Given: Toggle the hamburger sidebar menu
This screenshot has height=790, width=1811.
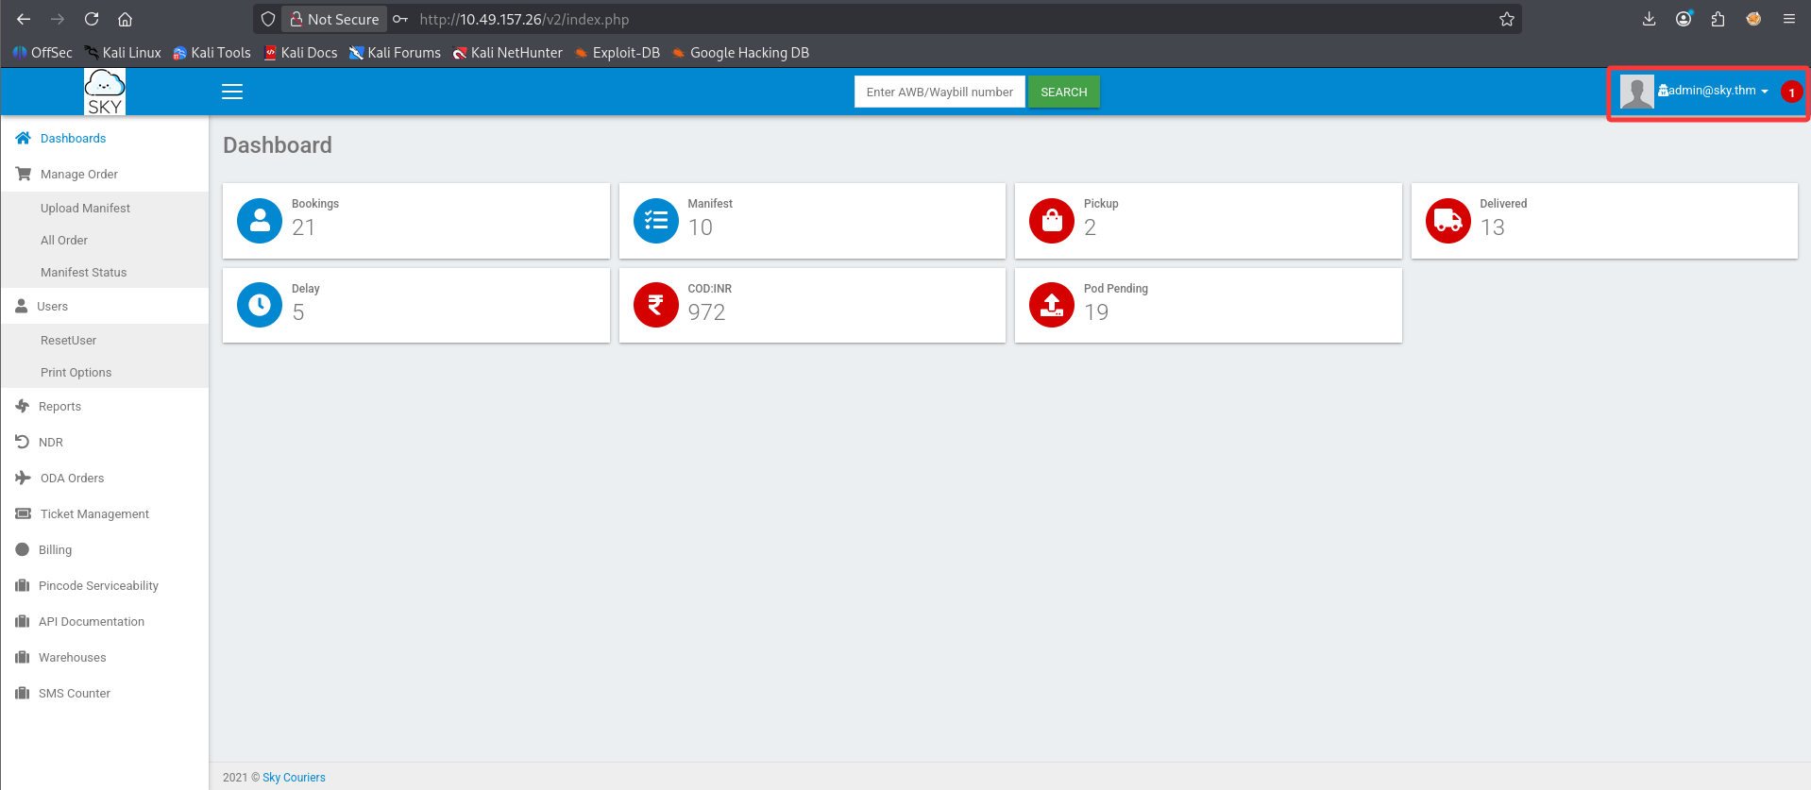Looking at the screenshot, I should tap(232, 92).
